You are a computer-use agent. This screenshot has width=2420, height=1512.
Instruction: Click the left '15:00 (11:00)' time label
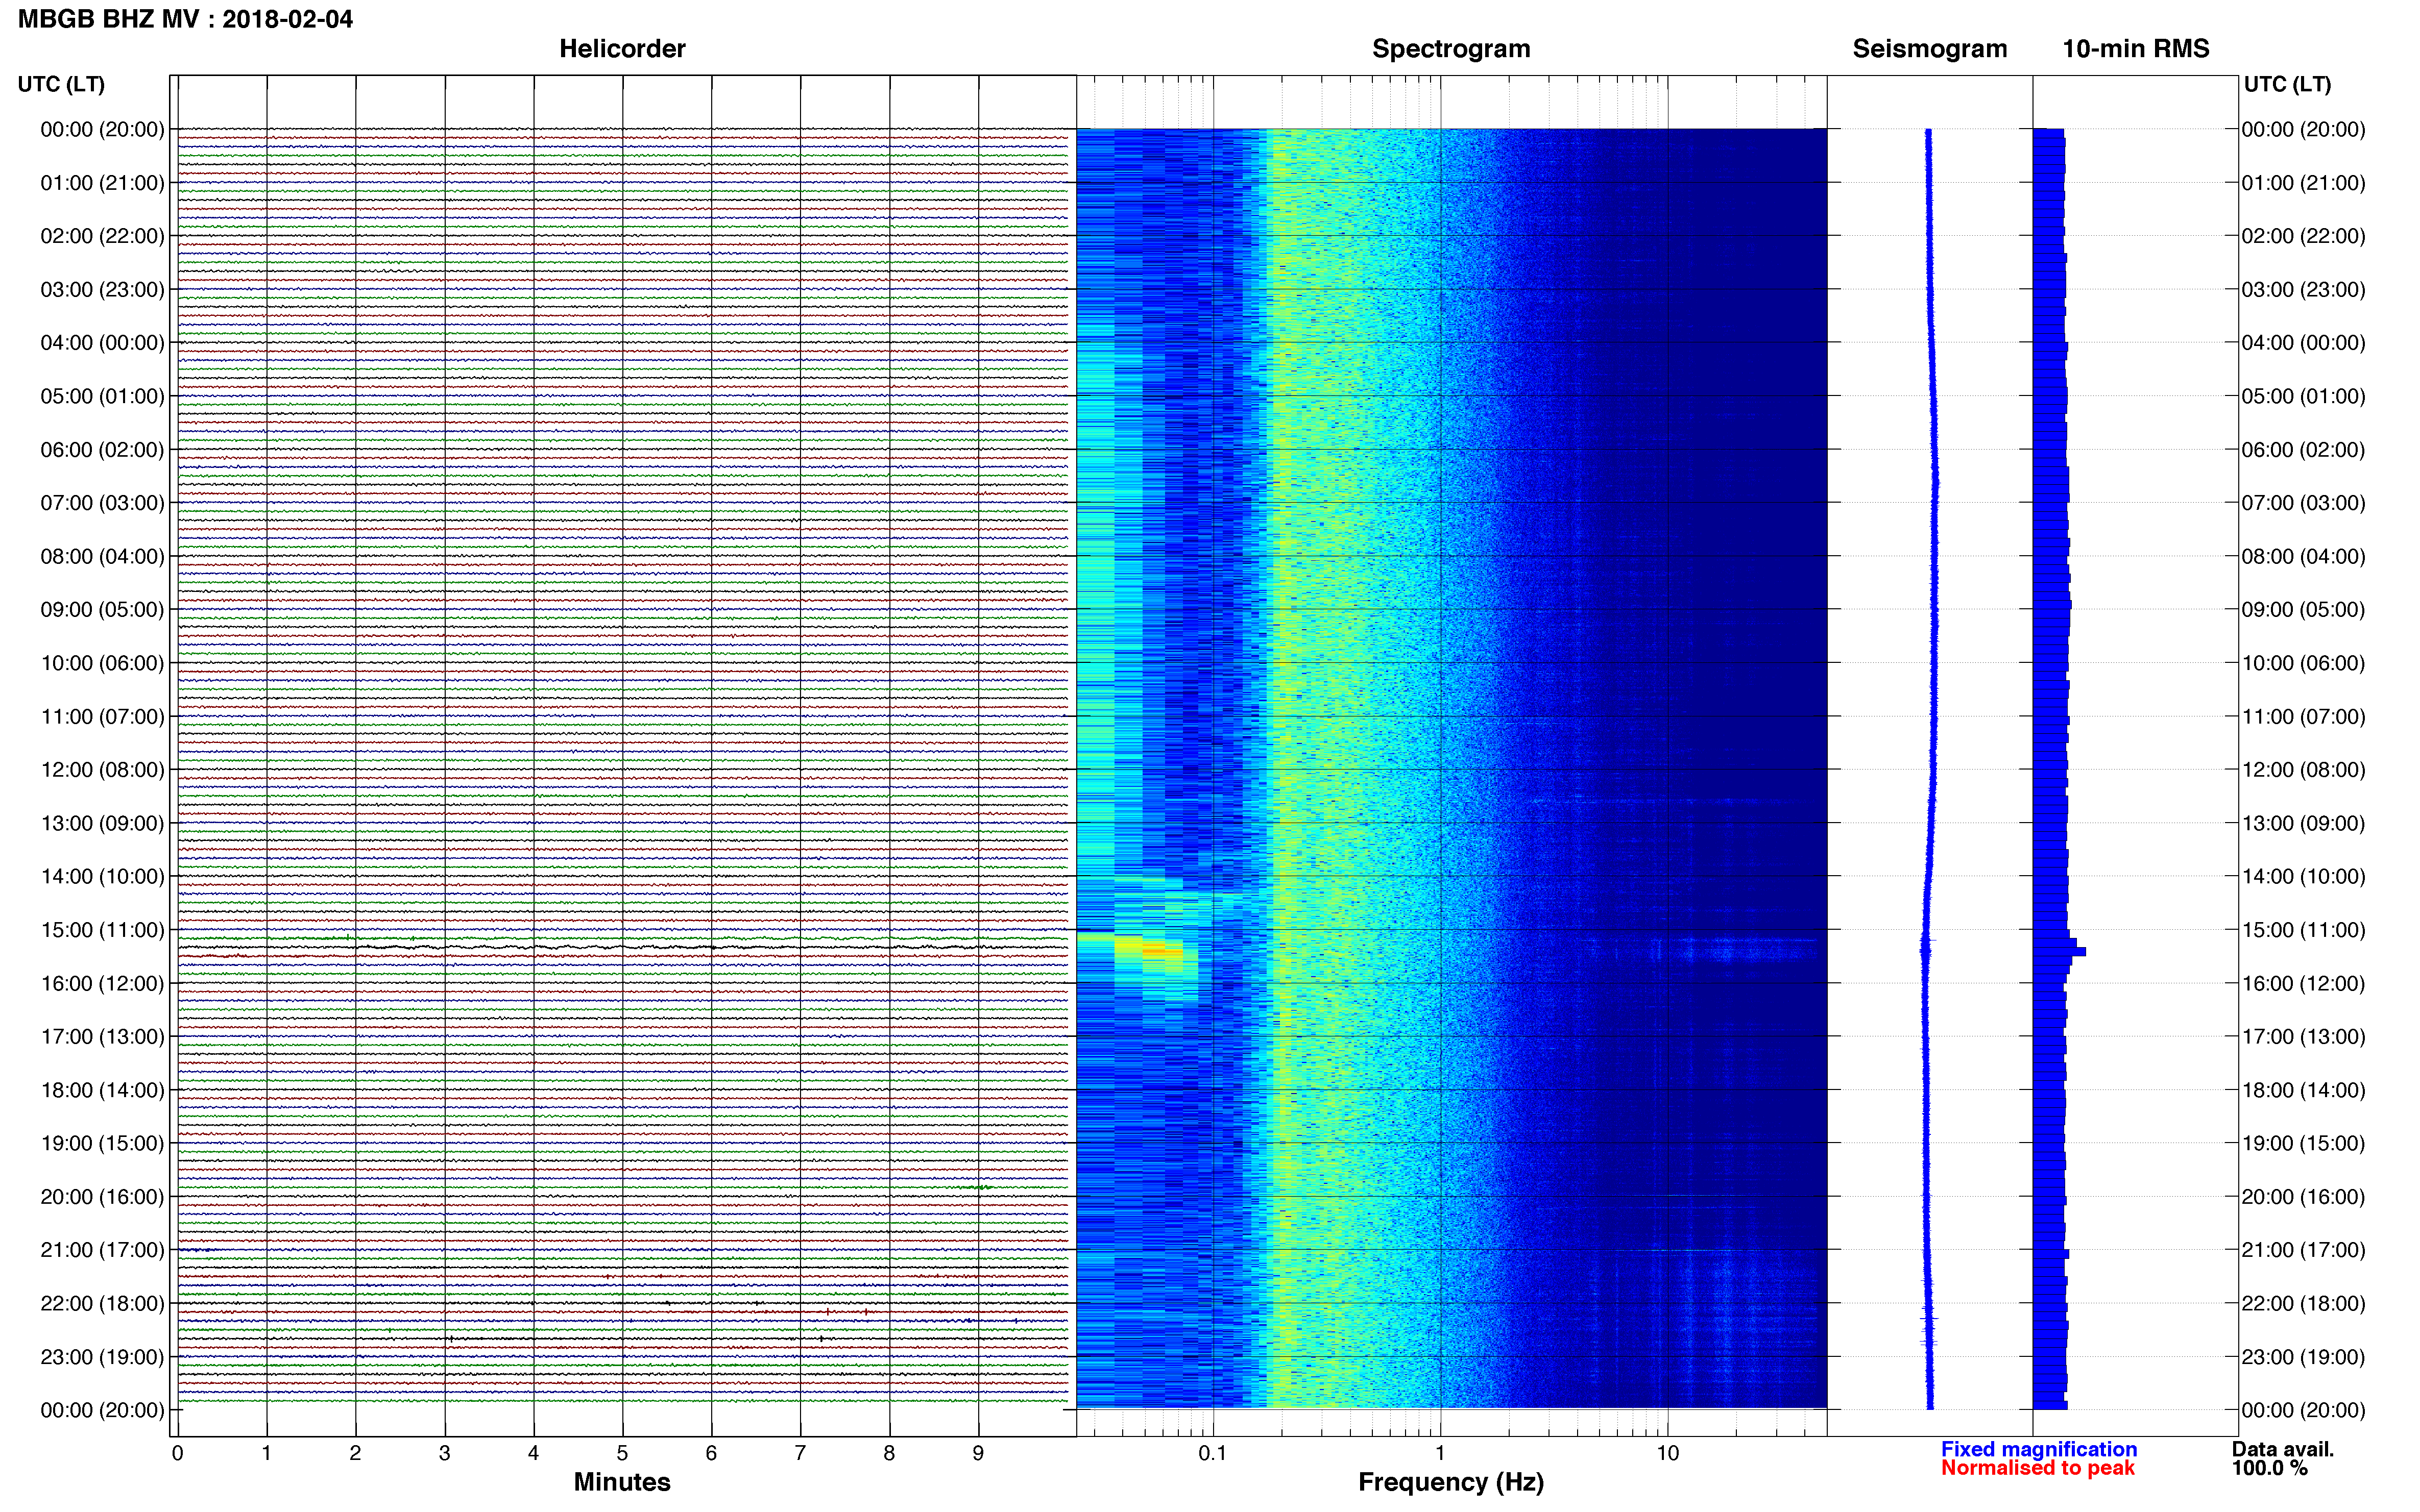coord(102,929)
